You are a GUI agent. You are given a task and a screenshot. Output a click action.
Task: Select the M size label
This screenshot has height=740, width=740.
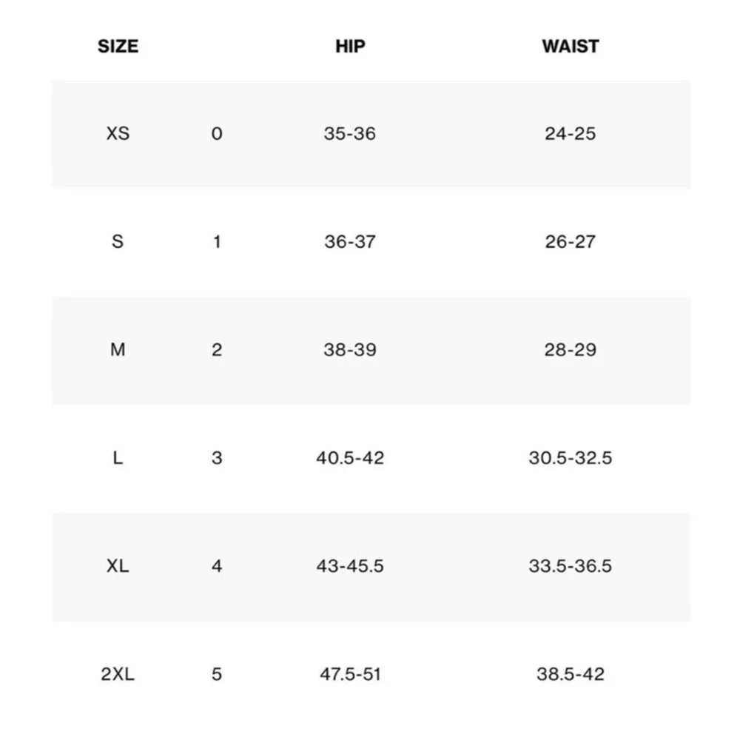[x=118, y=350]
